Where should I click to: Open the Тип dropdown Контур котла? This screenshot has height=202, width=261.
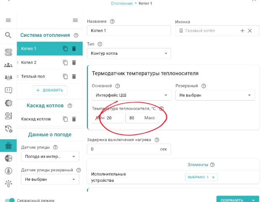(x=129, y=53)
